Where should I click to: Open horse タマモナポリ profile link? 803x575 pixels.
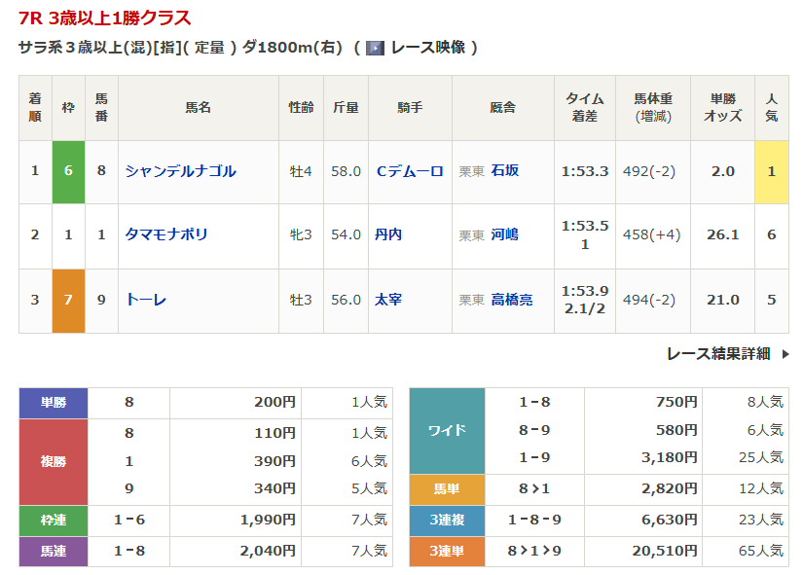point(166,234)
